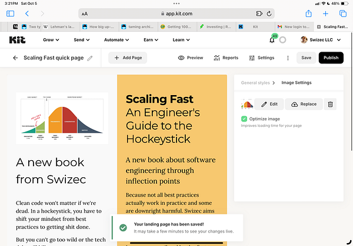Click the app.kit.com address field
This screenshot has width=353, height=246.
click(x=176, y=14)
